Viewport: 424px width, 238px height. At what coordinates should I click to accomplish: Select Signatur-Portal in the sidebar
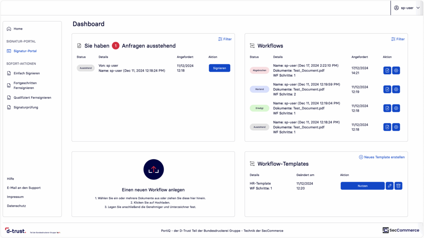point(25,51)
